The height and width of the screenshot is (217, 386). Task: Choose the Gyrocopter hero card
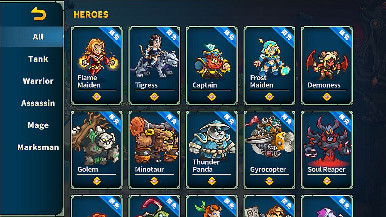pyautogui.click(x=269, y=150)
